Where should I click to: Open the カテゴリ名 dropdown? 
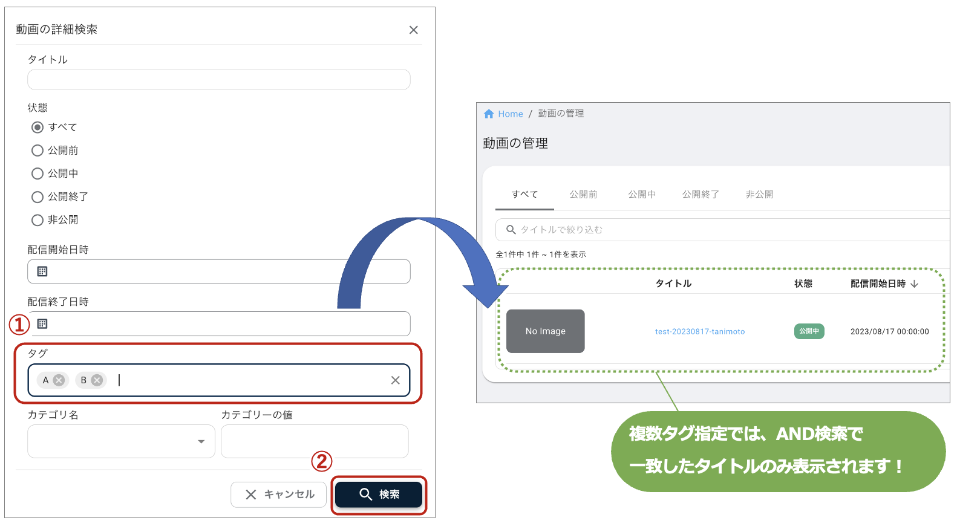pyautogui.click(x=121, y=441)
